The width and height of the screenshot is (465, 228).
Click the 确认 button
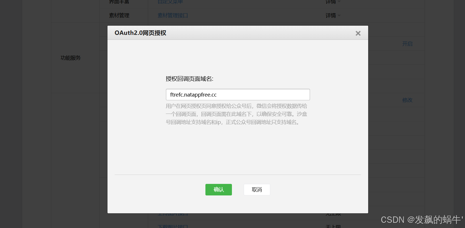pos(219,190)
